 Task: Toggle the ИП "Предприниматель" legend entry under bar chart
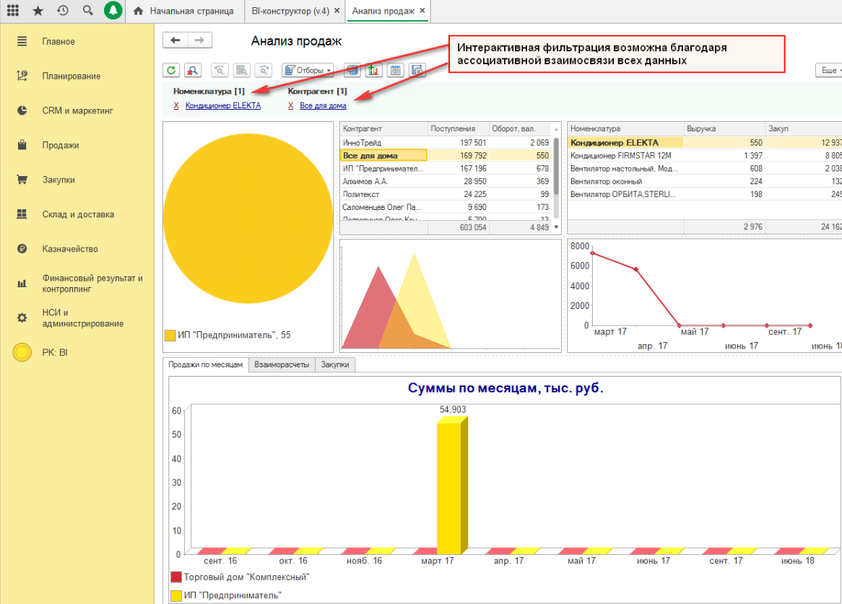[225, 595]
